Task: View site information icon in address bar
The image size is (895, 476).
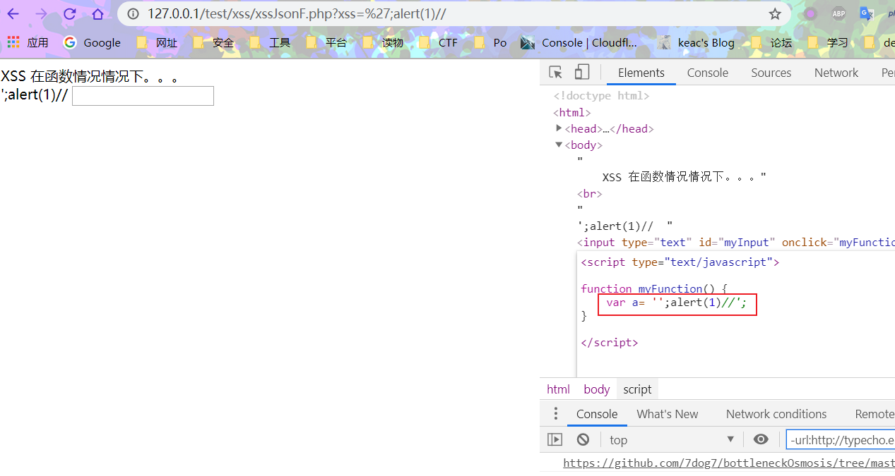Action: point(133,14)
